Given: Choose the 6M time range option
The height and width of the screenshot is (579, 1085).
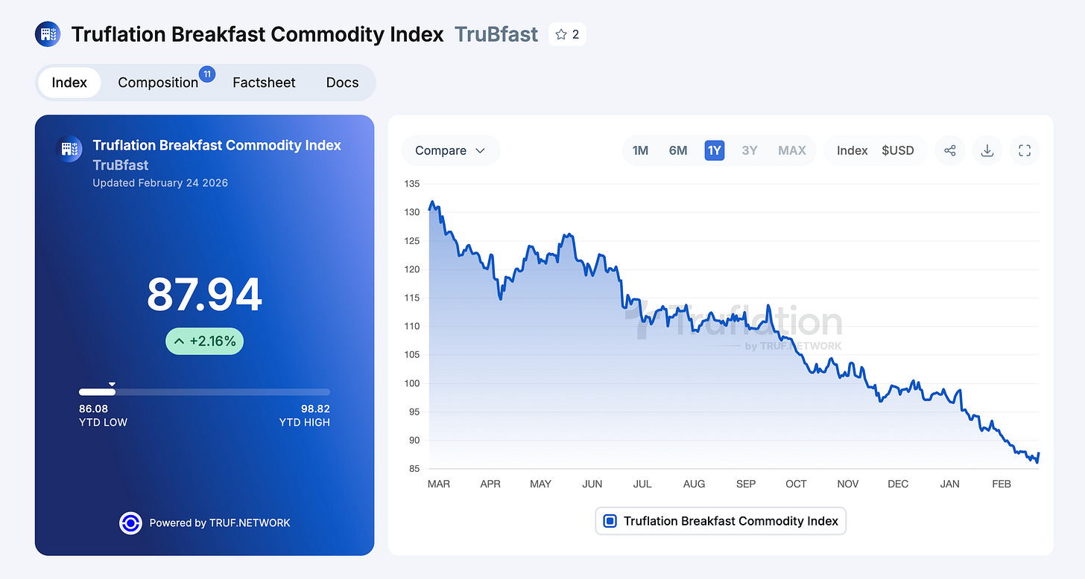Looking at the screenshot, I should (678, 150).
